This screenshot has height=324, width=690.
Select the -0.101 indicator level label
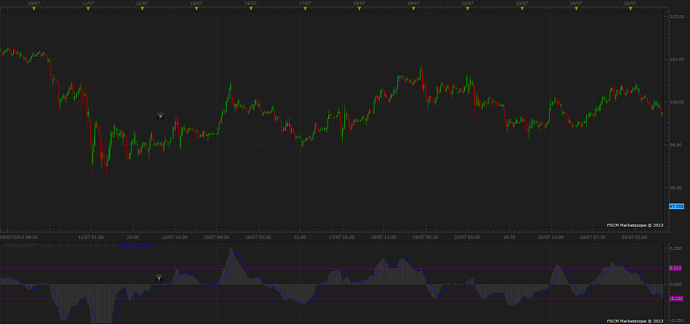click(x=676, y=299)
